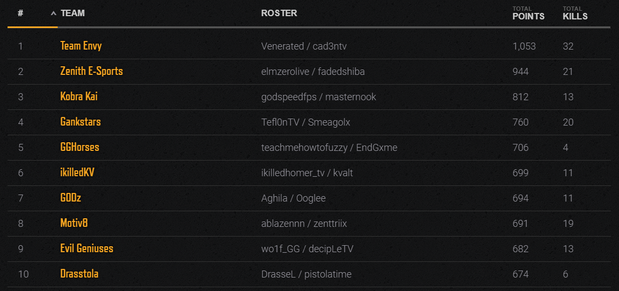
Task: Click the roster Venerated / cad3ntv
Action: tap(304, 46)
